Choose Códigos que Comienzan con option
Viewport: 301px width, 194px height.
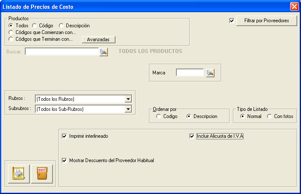pos(11,32)
